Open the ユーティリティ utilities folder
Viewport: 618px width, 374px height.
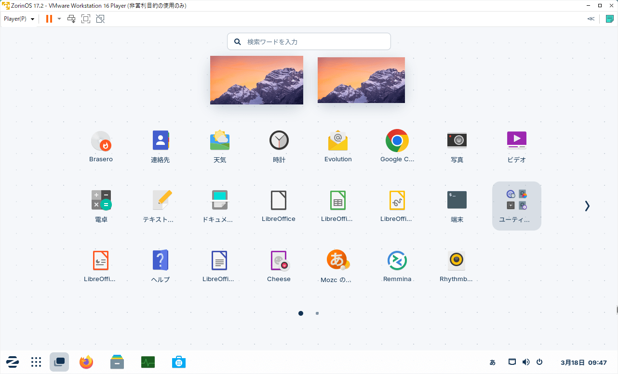pos(517,206)
